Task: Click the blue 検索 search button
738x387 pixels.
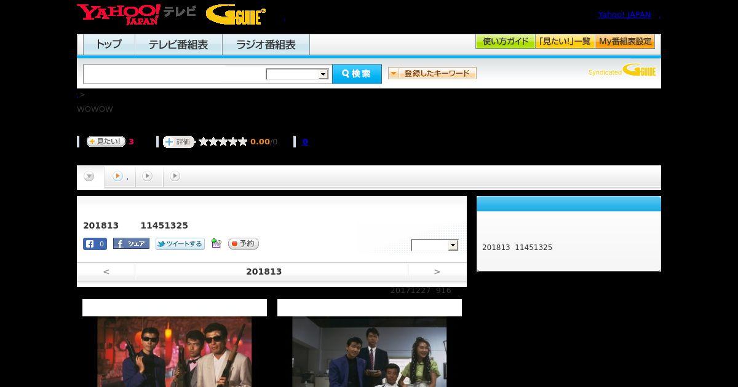Action: (x=357, y=74)
